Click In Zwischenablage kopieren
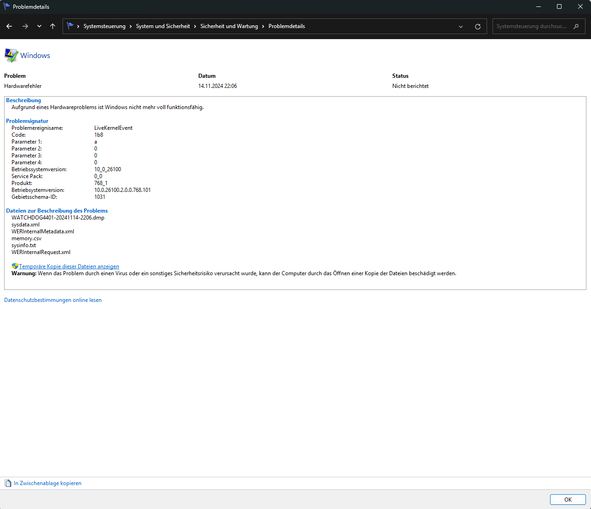591x509 pixels. [47, 483]
